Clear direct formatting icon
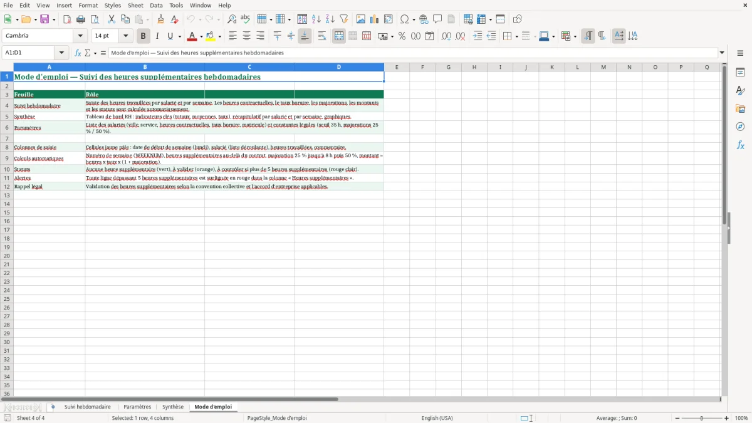752x423 pixels. click(175, 19)
